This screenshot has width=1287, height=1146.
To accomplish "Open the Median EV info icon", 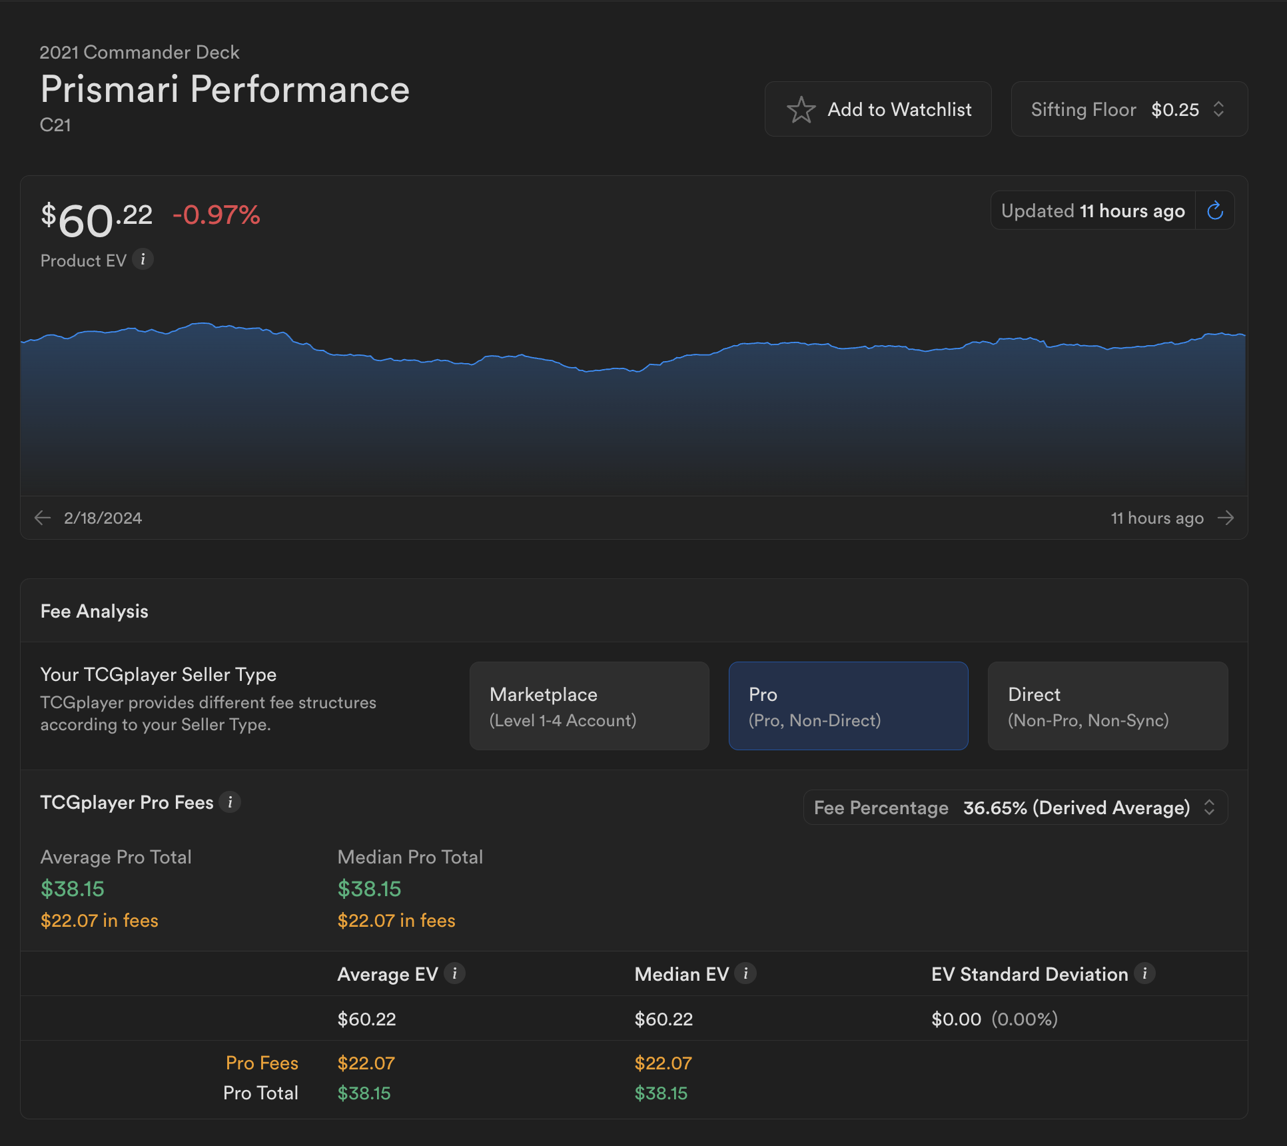I will click(x=745, y=973).
